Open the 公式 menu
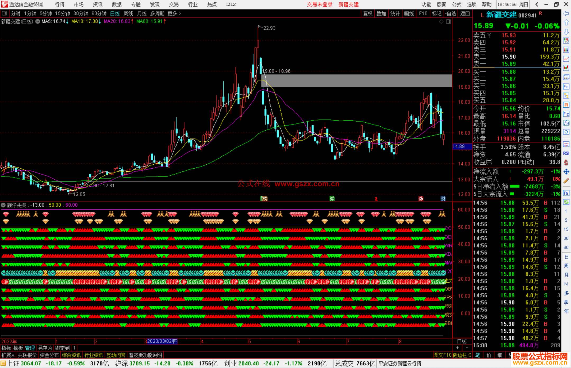The image size is (571, 368). 456,4
